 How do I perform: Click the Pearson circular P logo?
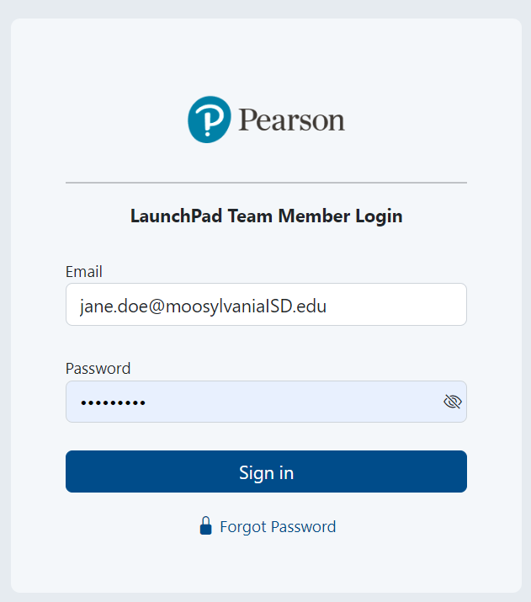coord(209,120)
